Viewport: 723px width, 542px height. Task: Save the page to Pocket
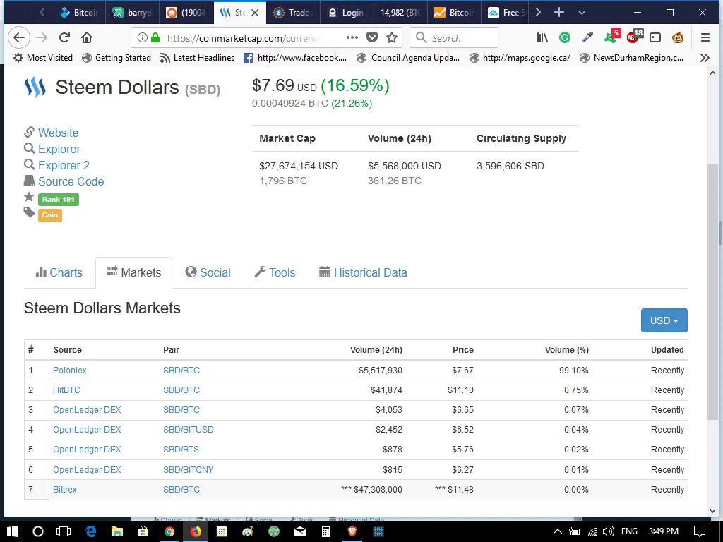click(x=371, y=38)
